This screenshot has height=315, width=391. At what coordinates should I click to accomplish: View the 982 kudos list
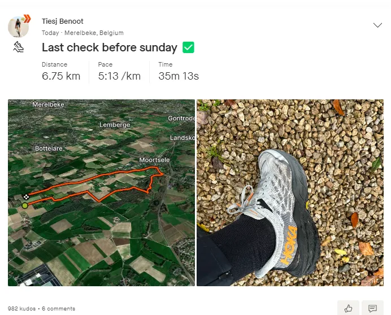[21, 309]
